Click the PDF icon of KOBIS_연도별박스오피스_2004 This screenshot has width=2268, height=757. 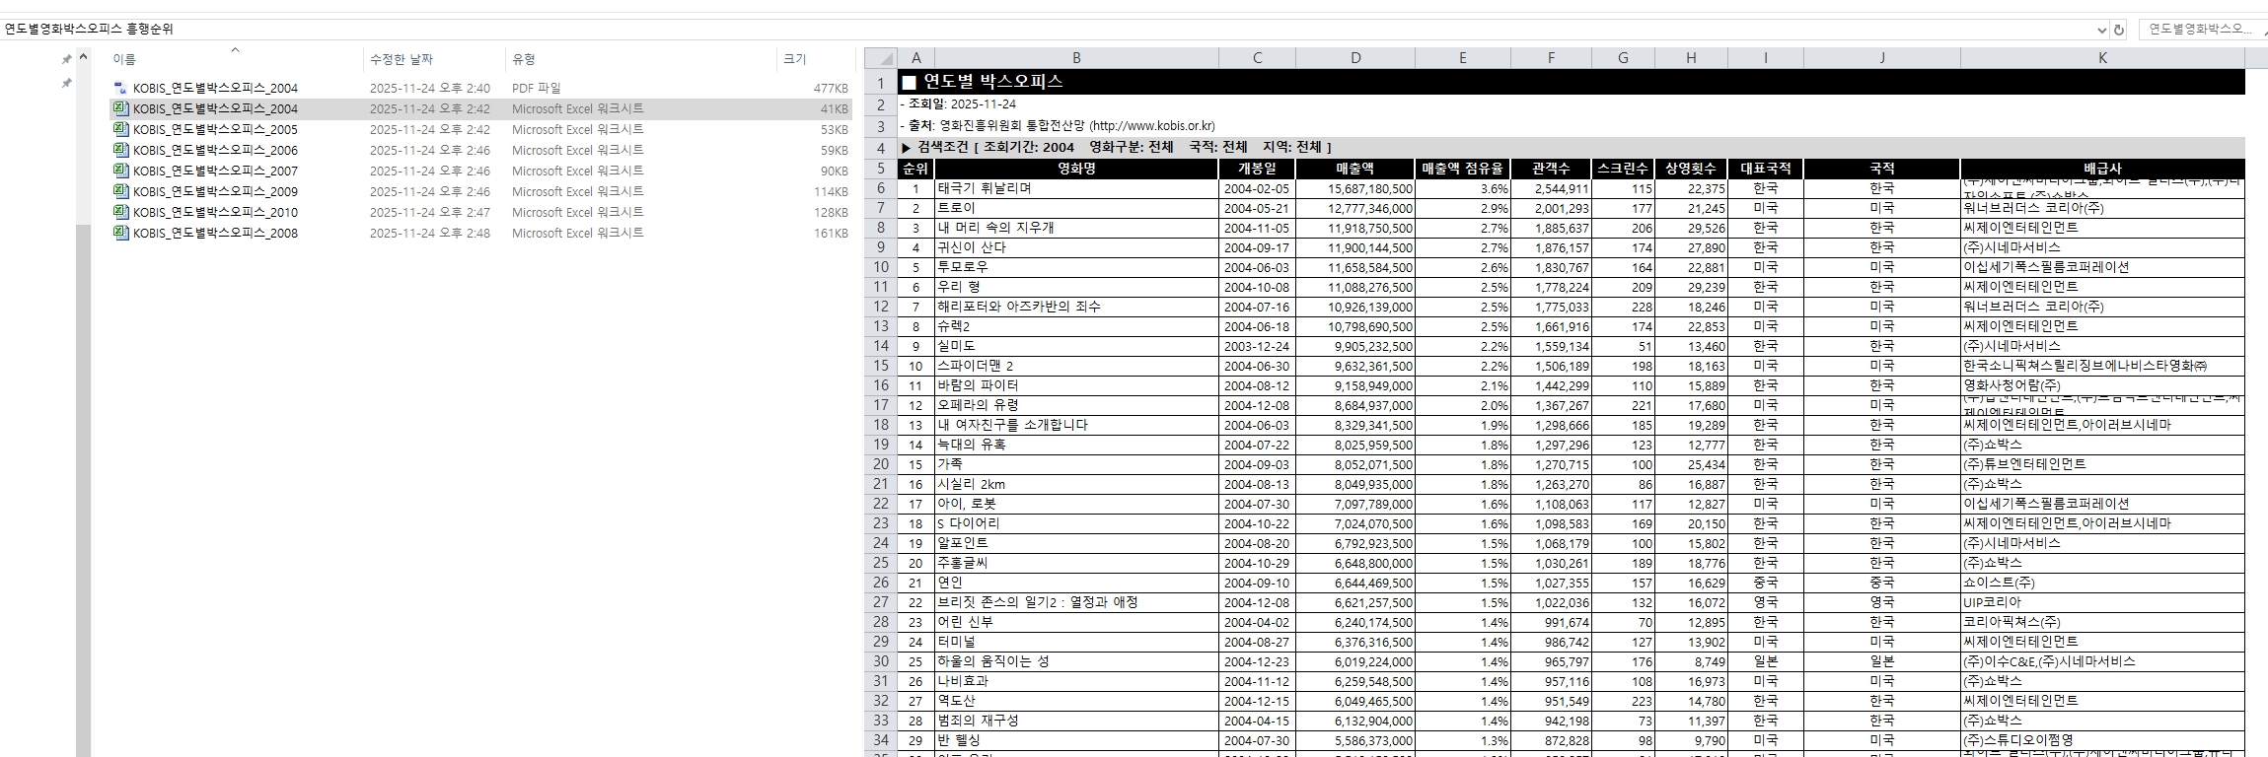[121, 88]
